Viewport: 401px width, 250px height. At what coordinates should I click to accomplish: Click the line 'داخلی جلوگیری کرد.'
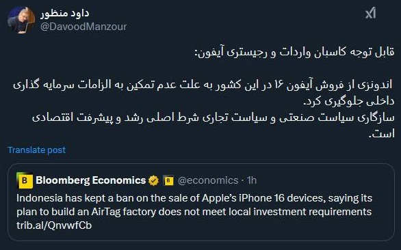click(x=348, y=101)
